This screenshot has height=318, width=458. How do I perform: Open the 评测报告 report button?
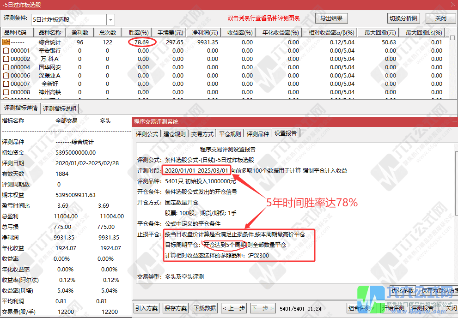pos(422,308)
